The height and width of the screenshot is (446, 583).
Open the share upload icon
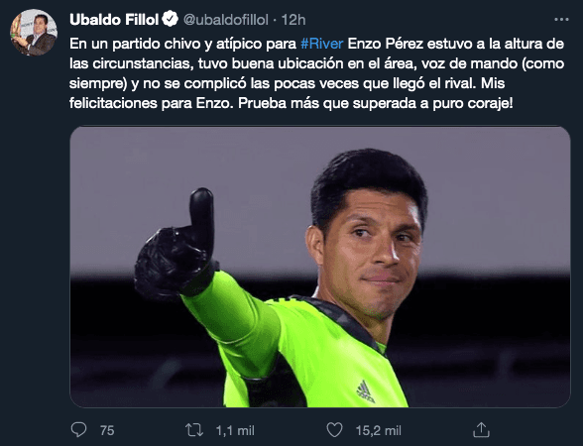481,430
